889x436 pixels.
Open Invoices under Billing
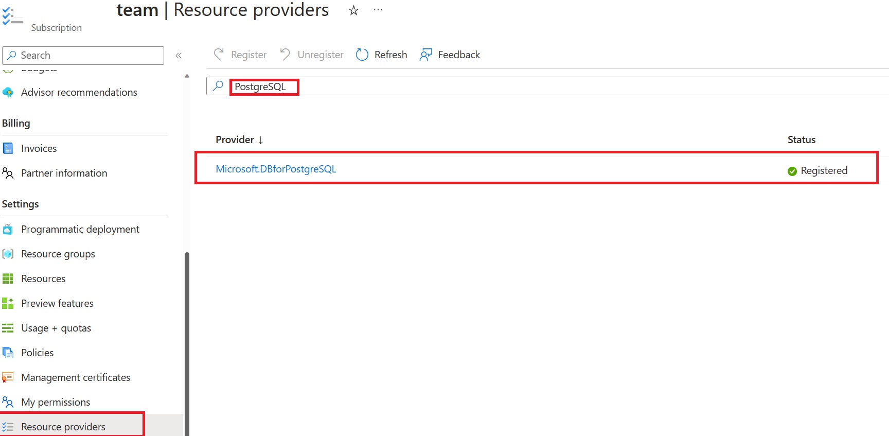[x=39, y=149]
